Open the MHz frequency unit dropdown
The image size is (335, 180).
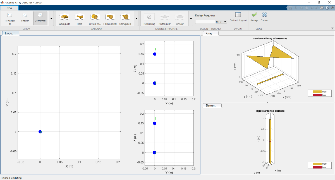point(221,22)
